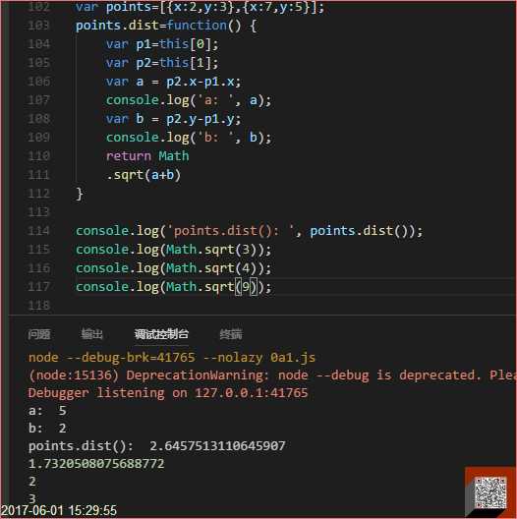Click the 'points.dist=function() {' code line
The width and height of the screenshot is (517, 519).
coord(166,26)
